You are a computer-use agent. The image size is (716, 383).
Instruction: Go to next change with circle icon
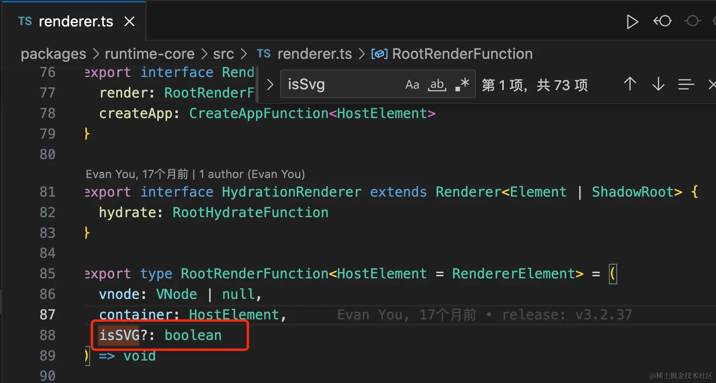pos(692,21)
